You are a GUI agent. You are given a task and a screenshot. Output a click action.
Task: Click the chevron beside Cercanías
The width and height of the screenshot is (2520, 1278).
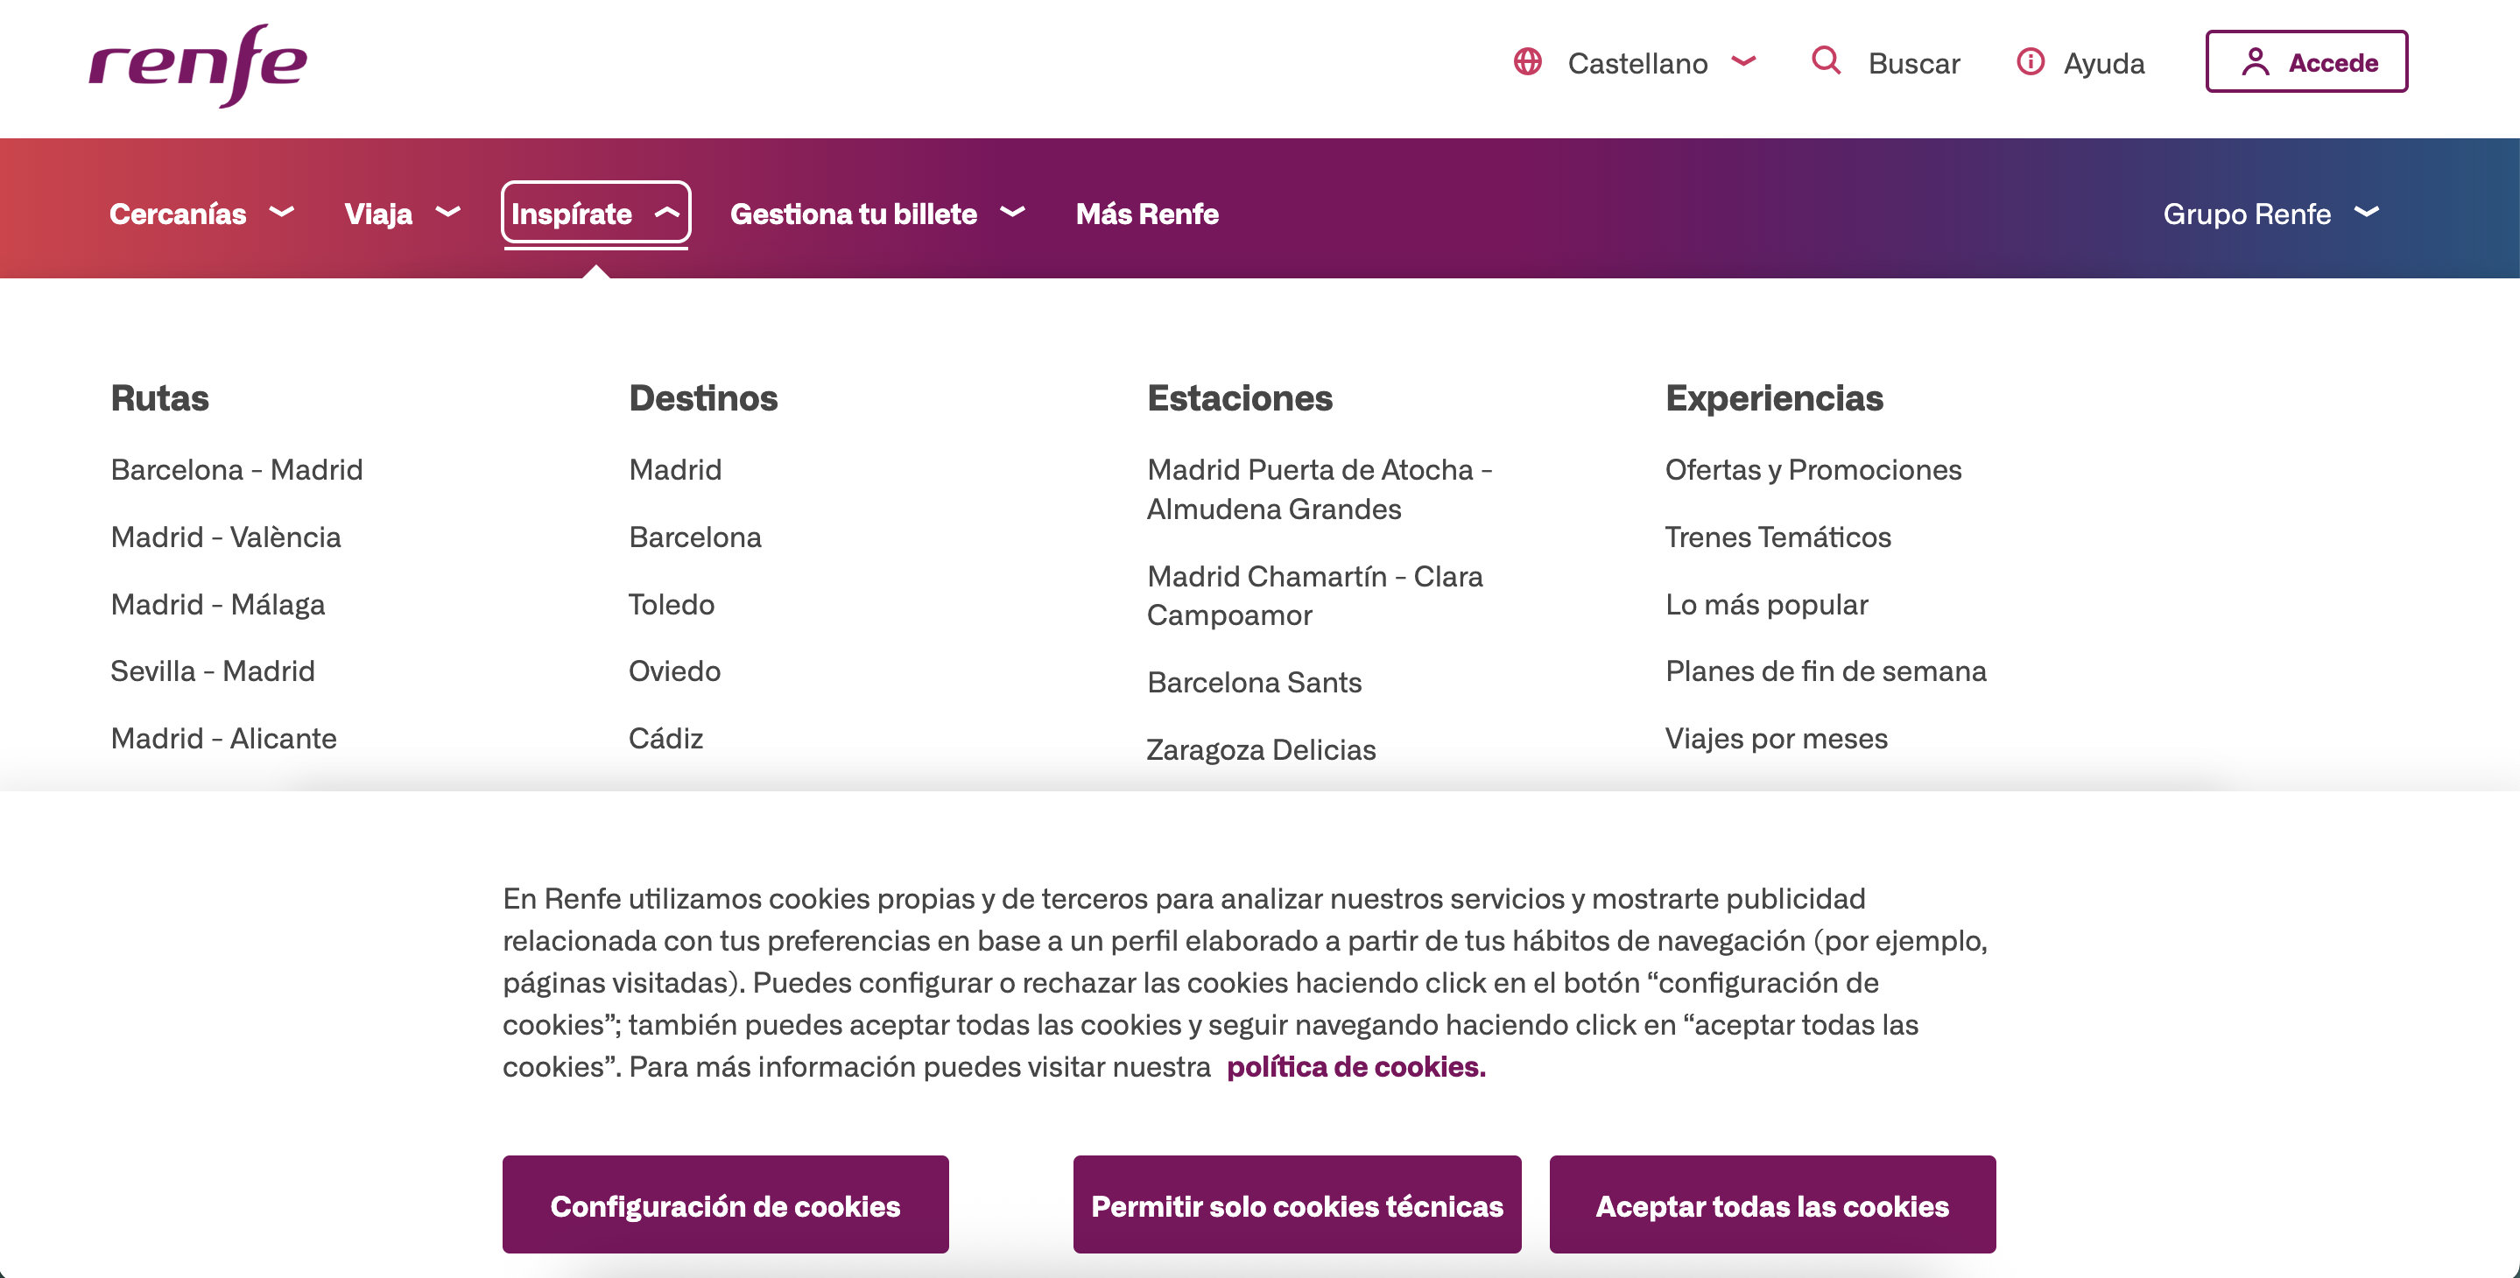pos(281,212)
